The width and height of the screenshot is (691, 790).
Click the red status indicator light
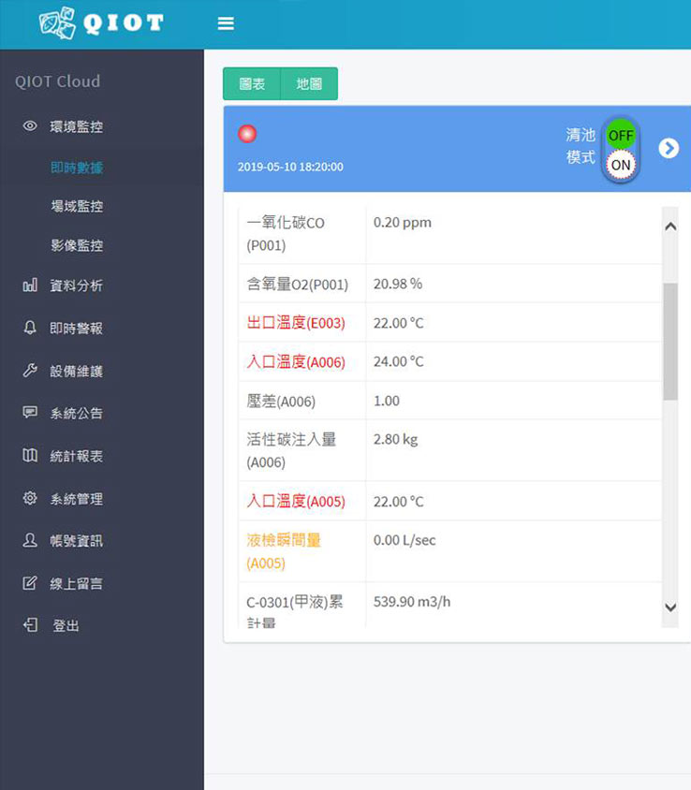click(x=248, y=134)
